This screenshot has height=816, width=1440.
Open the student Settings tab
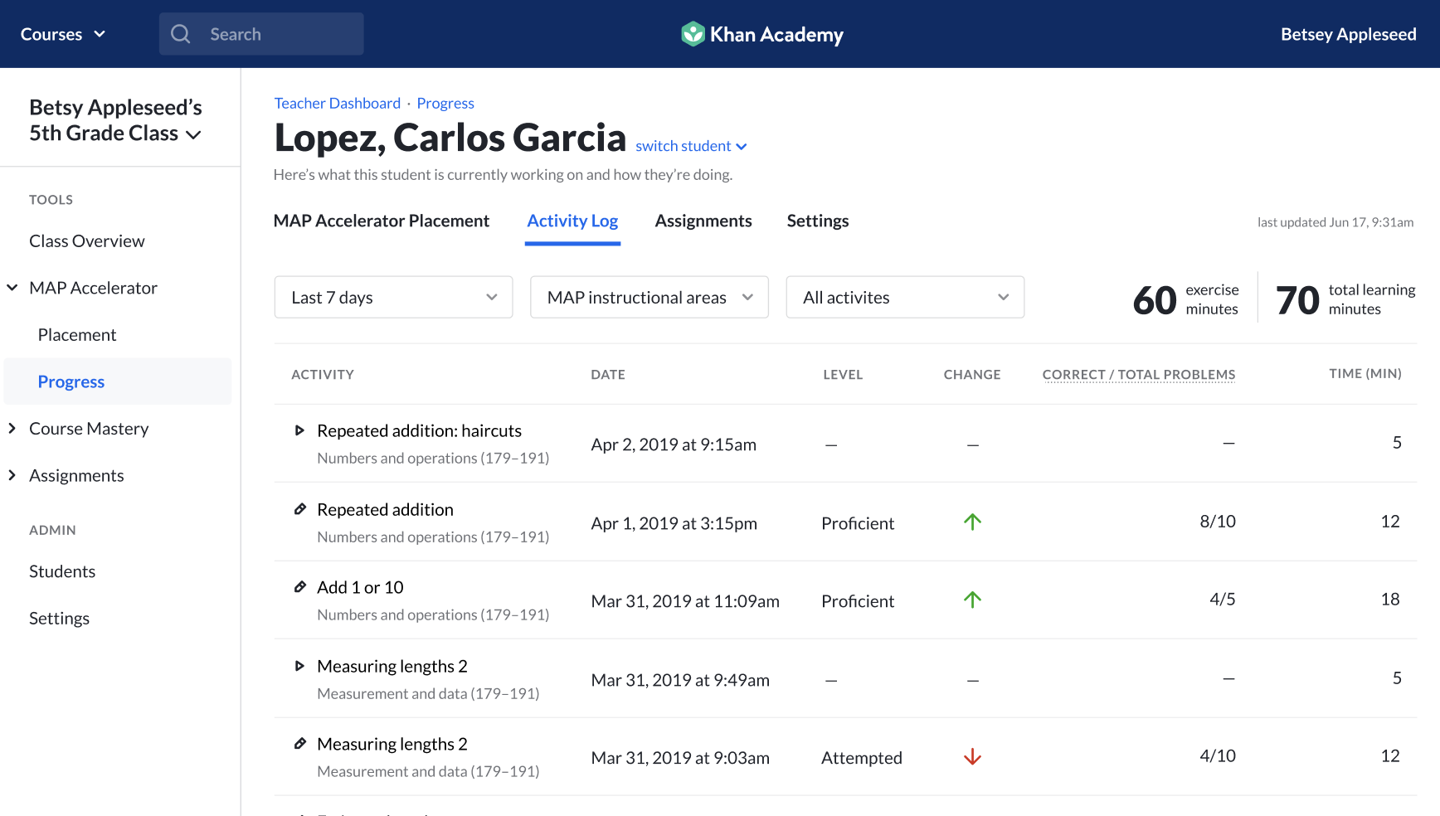pos(818,221)
